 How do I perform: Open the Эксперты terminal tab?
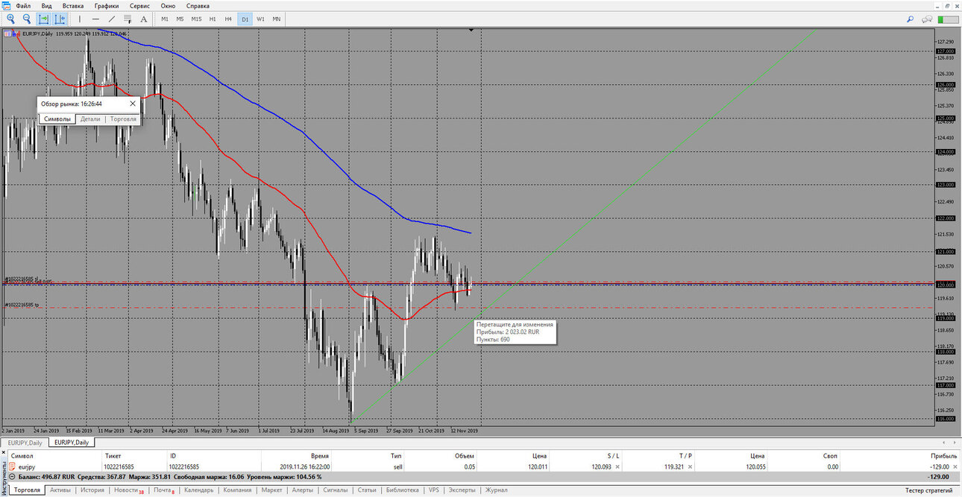tap(462, 490)
